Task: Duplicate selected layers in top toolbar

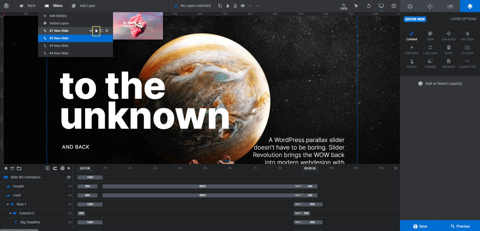Action: pos(220,6)
